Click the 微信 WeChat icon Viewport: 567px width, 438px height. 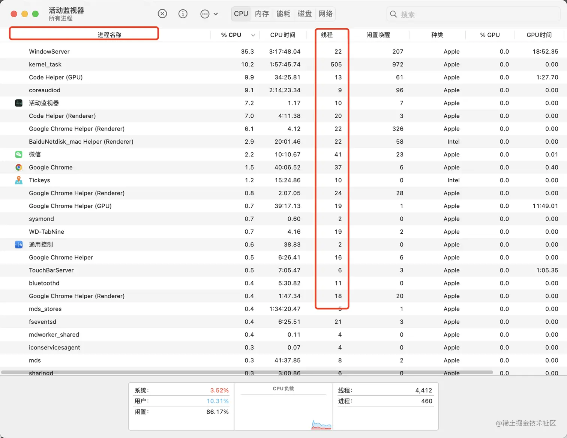(19, 154)
